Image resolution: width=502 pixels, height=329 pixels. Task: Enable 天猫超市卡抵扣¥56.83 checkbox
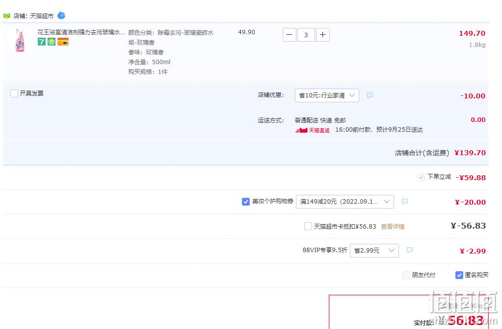click(x=308, y=226)
